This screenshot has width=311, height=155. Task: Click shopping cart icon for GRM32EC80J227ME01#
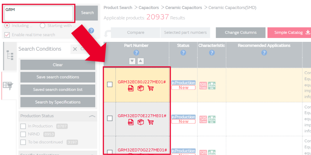pos(150,89)
